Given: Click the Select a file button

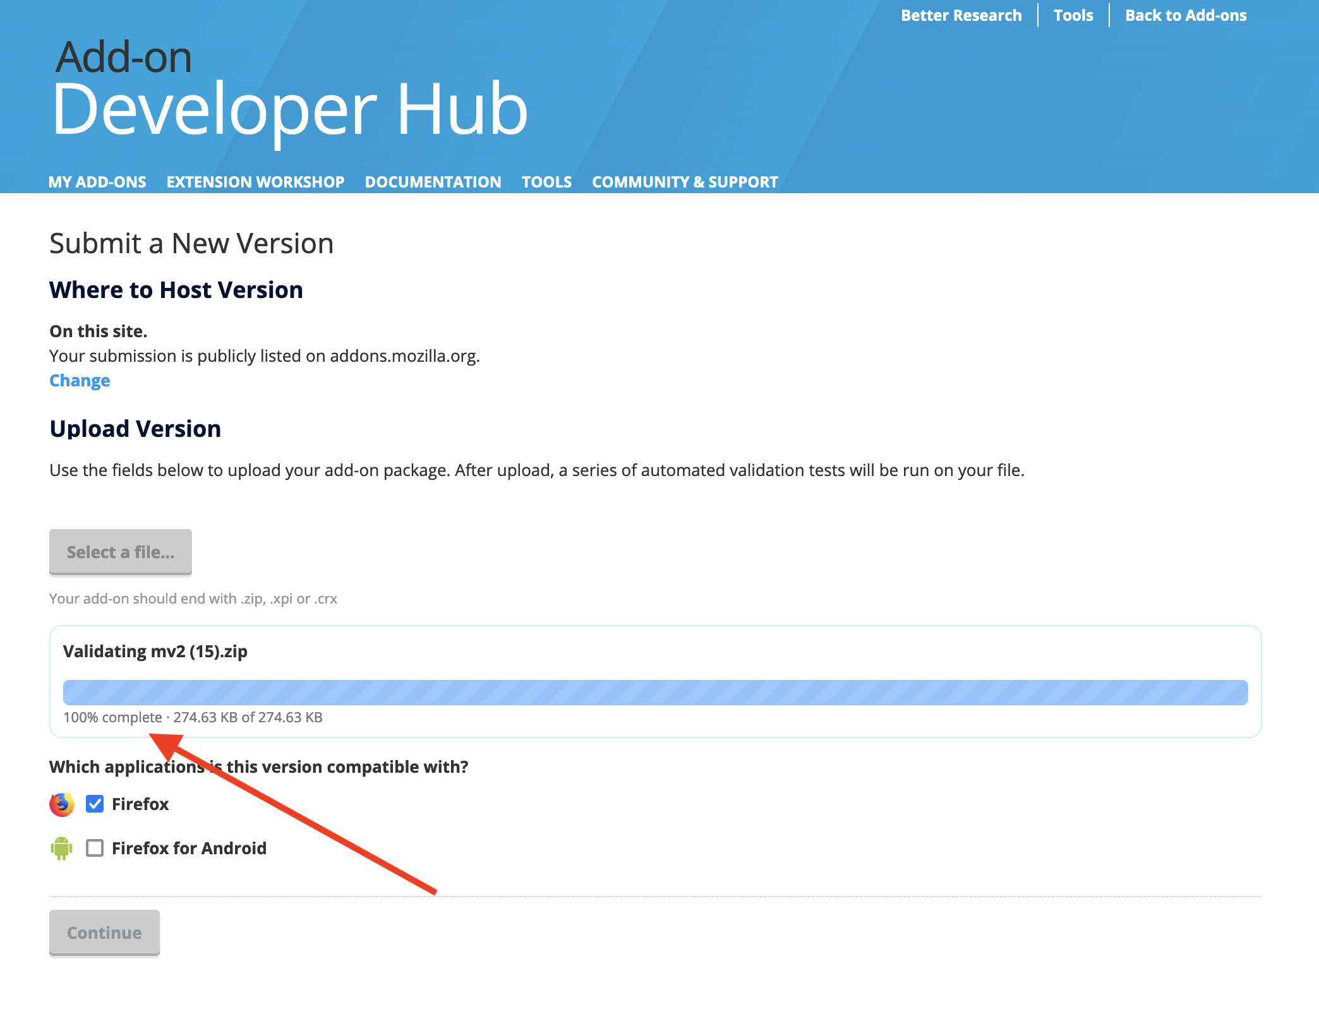Looking at the screenshot, I should 120,552.
